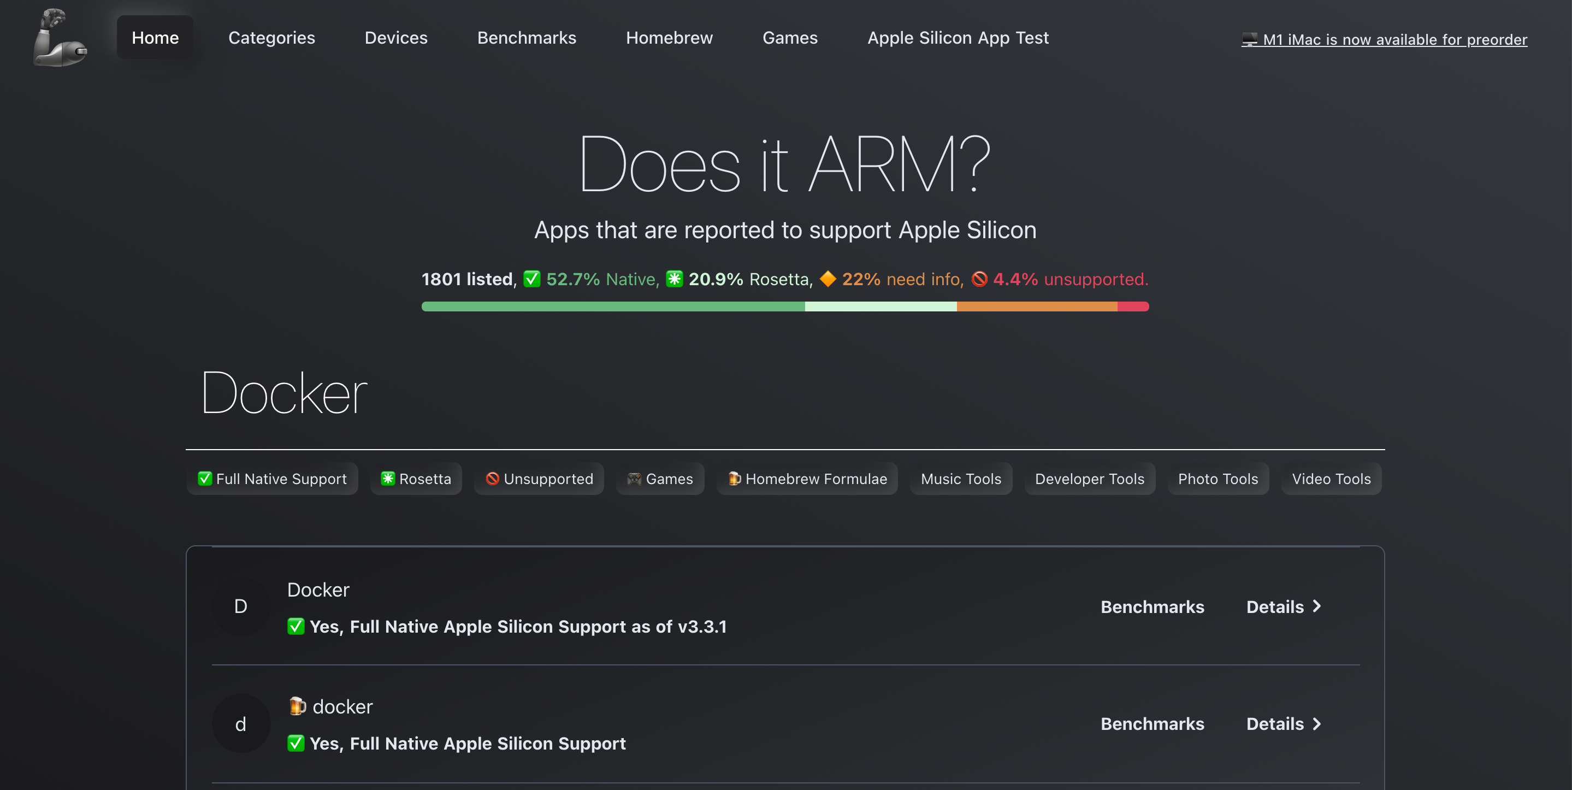Click the robotic arm site logo

pos(59,38)
